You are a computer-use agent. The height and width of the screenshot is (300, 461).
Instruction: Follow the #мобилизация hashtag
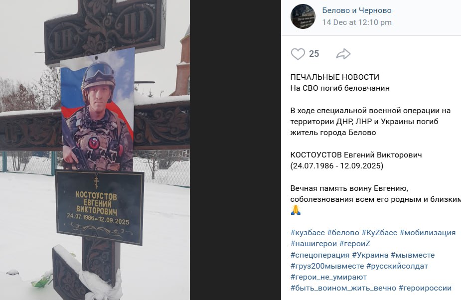point(428,233)
